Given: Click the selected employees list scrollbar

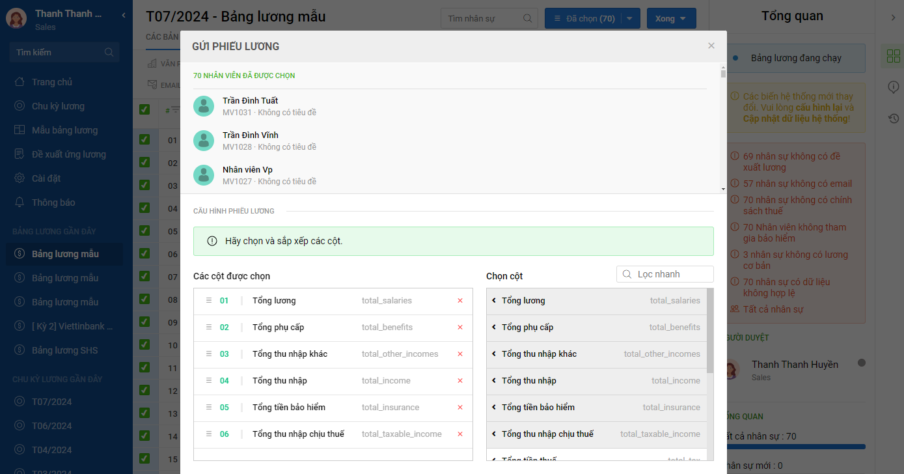Looking at the screenshot, I should pyautogui.click(x=723, y=74).
